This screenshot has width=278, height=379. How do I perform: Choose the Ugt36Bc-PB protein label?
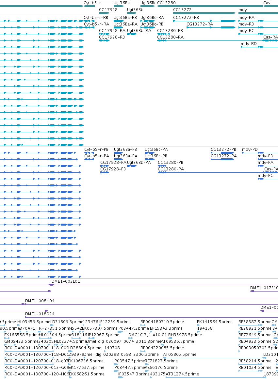[x=156, y=156]
